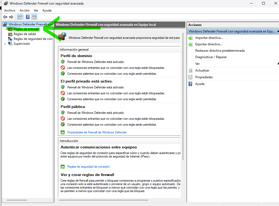Click the center pane vertical scrollbar
279x206 pixels.
point(183,96)
